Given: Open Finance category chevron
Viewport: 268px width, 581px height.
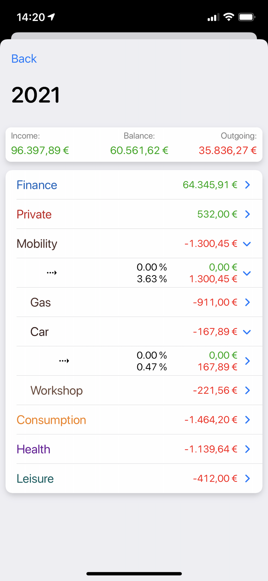Looking at the screenshot, I should pos(247,185).
